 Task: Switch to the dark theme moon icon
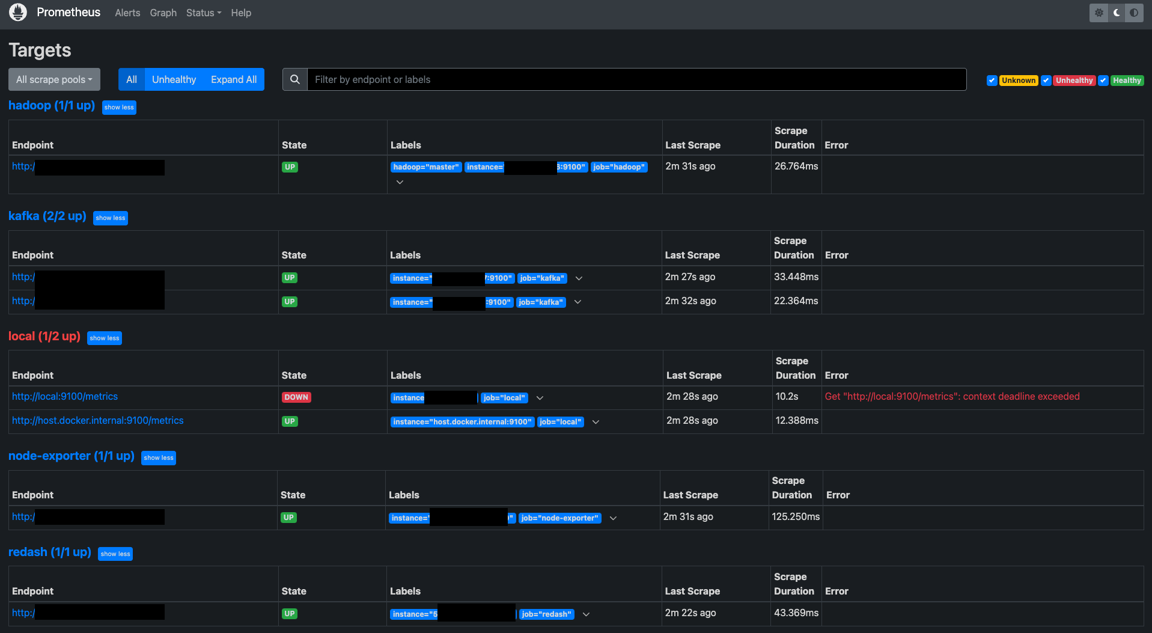point(1117,13)
